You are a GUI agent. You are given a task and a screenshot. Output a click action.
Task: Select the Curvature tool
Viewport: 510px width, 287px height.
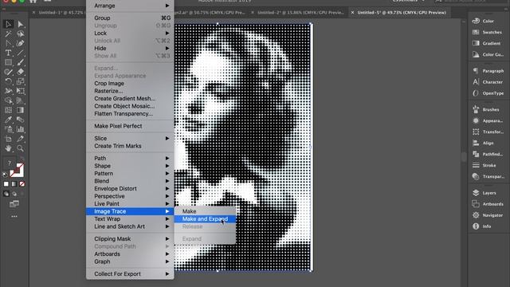(20, 43)
